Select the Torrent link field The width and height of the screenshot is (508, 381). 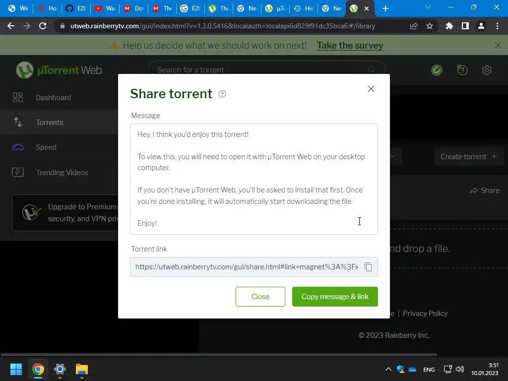point(254,266)
